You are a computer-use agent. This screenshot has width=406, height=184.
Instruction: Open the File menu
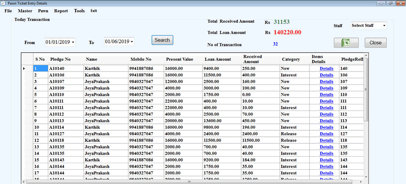coord(8,11)
